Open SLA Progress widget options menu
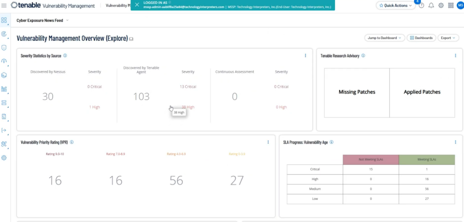The image size is (464, 222). 455,142
